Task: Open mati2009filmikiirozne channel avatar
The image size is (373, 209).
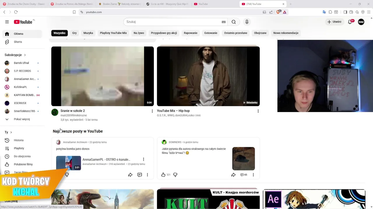Action: 55,112
